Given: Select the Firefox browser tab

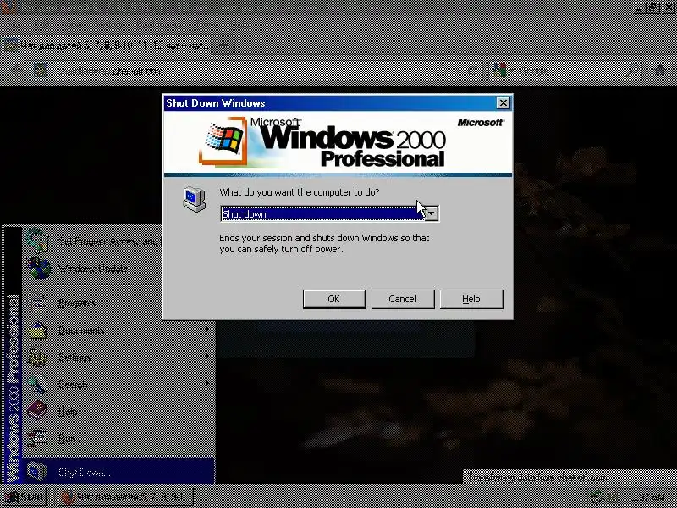Looking at the screenshot, I should tap(107, 45).
